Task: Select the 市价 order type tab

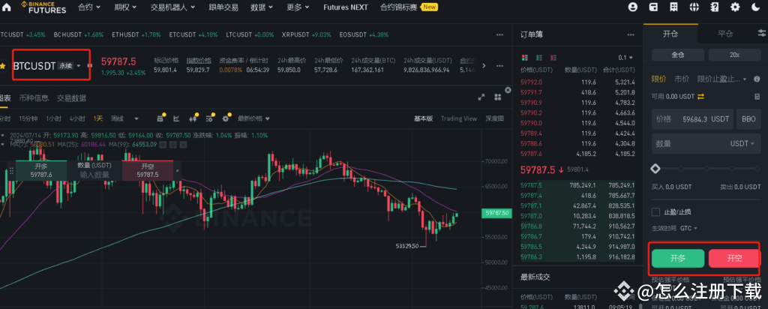Action: tap(682, 79)
